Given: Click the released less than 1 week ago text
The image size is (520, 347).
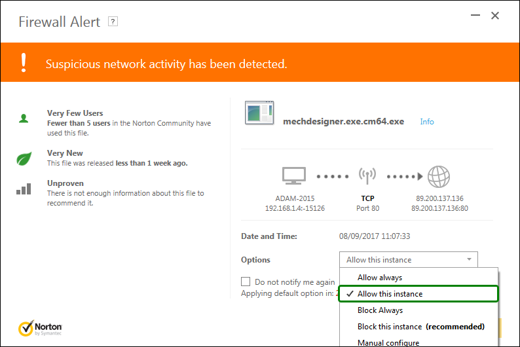Looking at the screenshot, I should tap(117, 163).
